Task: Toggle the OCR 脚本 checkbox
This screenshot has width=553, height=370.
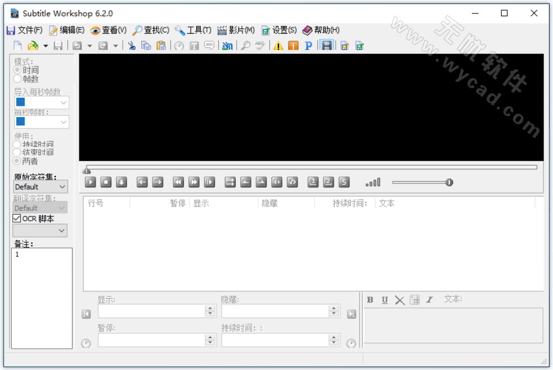Action: pos(16,219)
